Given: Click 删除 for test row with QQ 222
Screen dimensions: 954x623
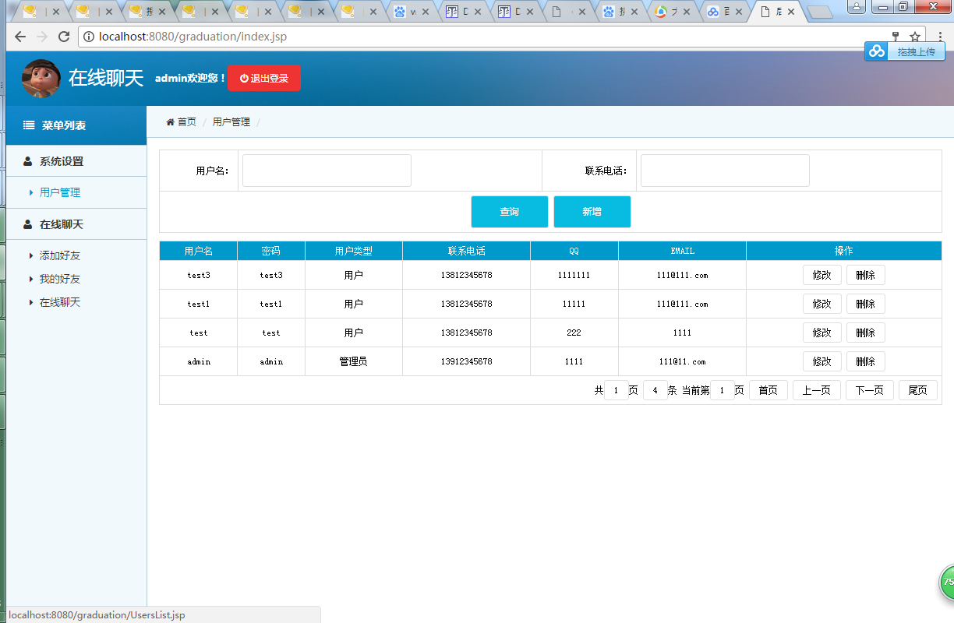Looking at the screenshot, I should [x=866, y=333].
